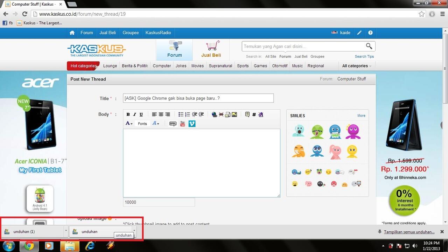Insert the small red angry emoticon
448x252 pixels.
(334, 184)
